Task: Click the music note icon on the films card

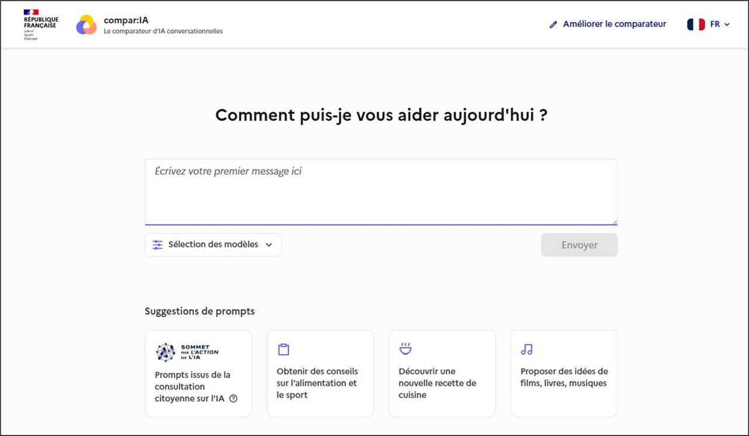Action: 527,350
